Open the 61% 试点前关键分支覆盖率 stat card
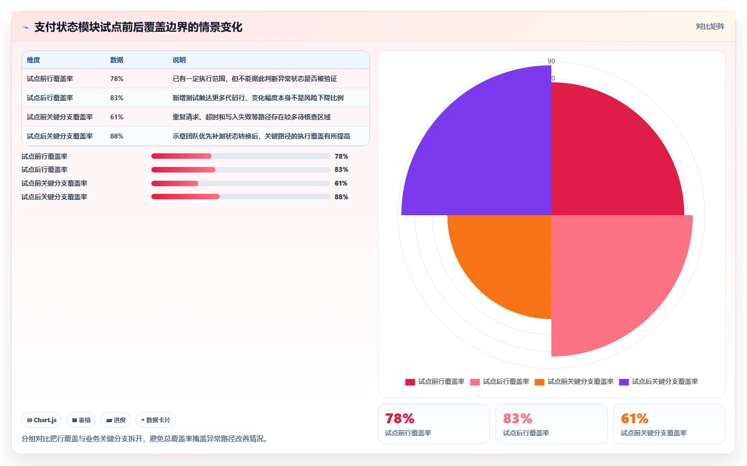The height and width of the screenshot is (466, 747). pyautogui.click(x=669, y=424)
